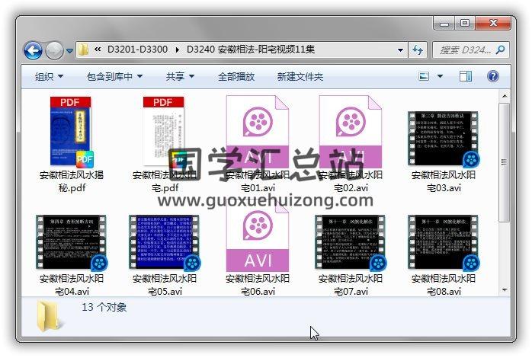This screenshot has width=532, height=358.
Task: Click the filename label ending 宅08.avi
Action: [x=444, y=285]
